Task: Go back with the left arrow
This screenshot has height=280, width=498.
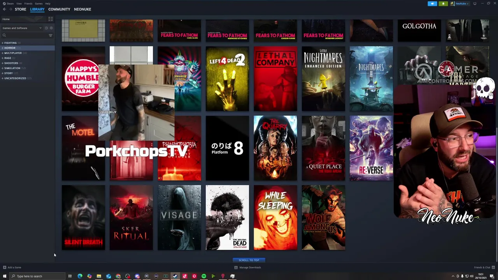Action: coord(5,9)
